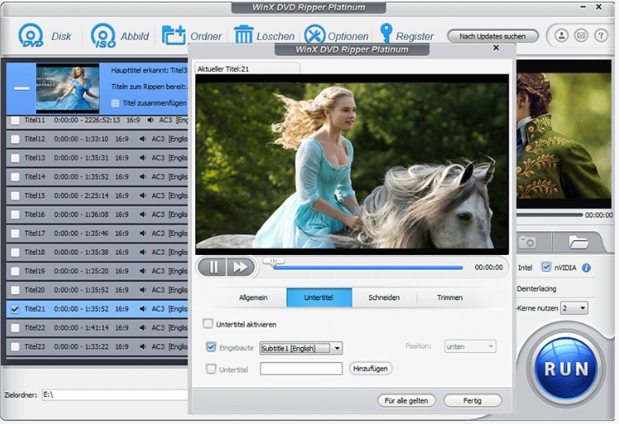Open the Schneiden tab
Screen dimensions: 619x424
[x=384, y=297]
